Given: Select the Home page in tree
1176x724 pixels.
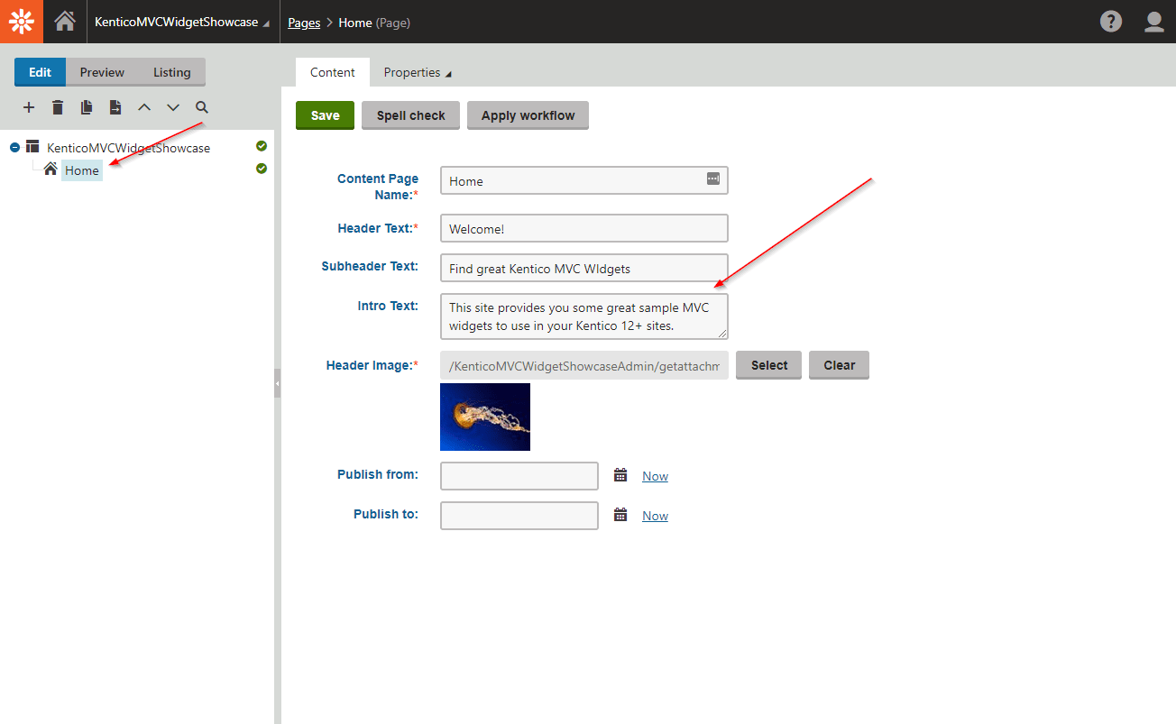Looking at the screenshot, I should 81,170.
